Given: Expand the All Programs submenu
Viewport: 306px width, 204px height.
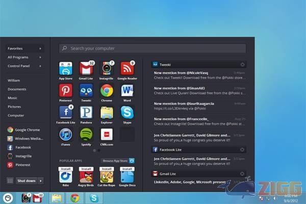Looking at the screenshot, I should [24, 58].
